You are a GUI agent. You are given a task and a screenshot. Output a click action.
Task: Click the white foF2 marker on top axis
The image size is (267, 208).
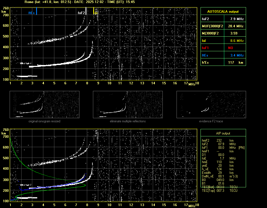coord(86,11)
